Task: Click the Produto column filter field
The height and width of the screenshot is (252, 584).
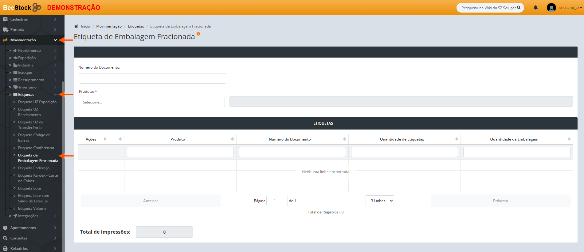Action: tap(180, 152)
